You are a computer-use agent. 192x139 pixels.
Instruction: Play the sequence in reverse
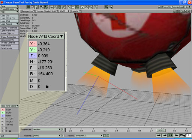(165, 135)
